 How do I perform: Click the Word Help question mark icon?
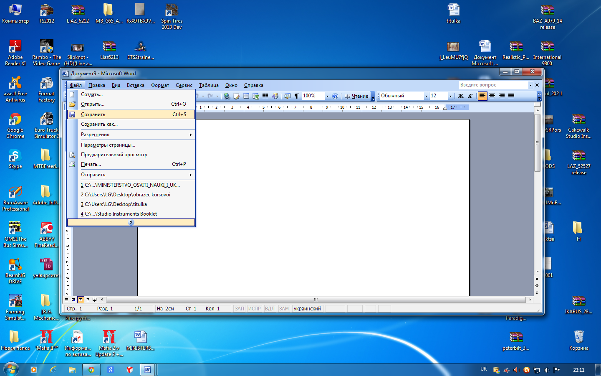(335, 96)
